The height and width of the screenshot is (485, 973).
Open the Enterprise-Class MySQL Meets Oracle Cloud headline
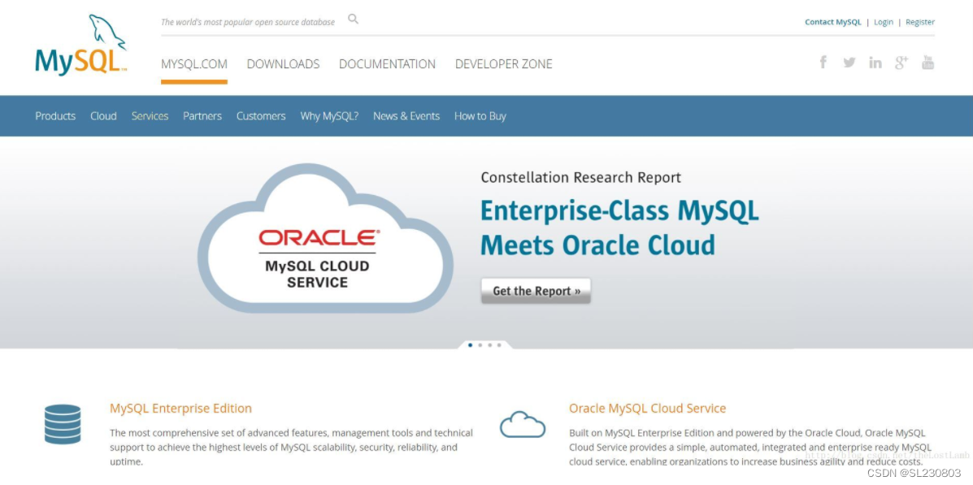coord(619,227)
